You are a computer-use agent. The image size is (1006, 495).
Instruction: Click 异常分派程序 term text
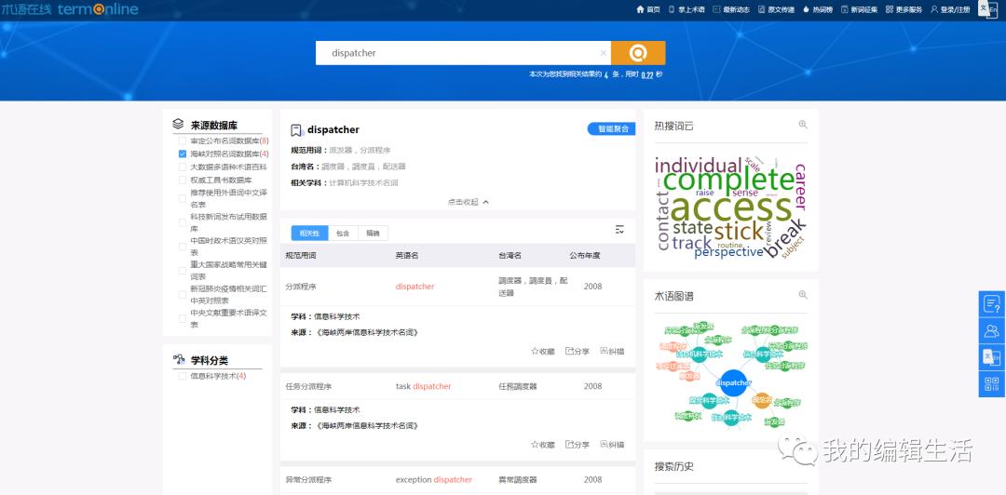point(308,479)
